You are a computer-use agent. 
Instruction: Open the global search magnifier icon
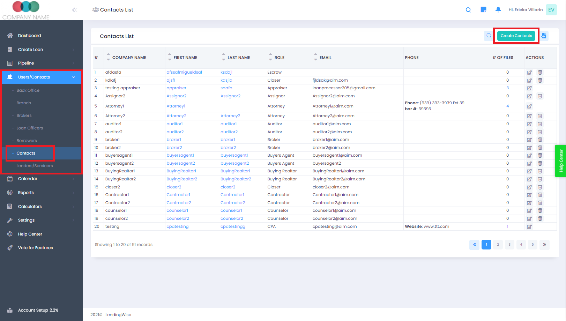point(468,9)
